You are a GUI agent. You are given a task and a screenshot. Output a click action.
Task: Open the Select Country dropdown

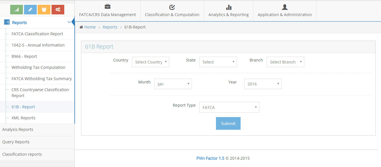pos(150,62)
